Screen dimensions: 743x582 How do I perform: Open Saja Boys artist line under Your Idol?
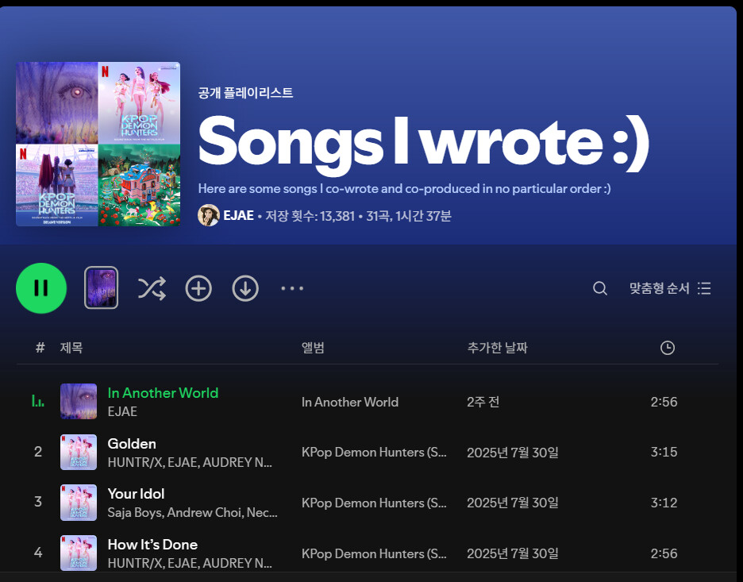[192, 512]
